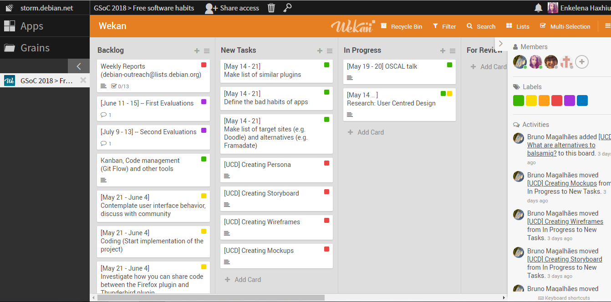Open the board Search
Image resolution: width=611 pixels, height=302 pixels.
coord(481,26)
